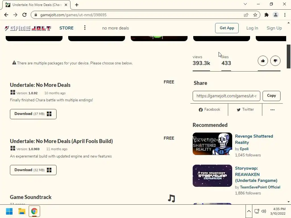Download the April Fools Build 32 MB
The height and width of the screenshot is (218, 291).
point(33,170)
